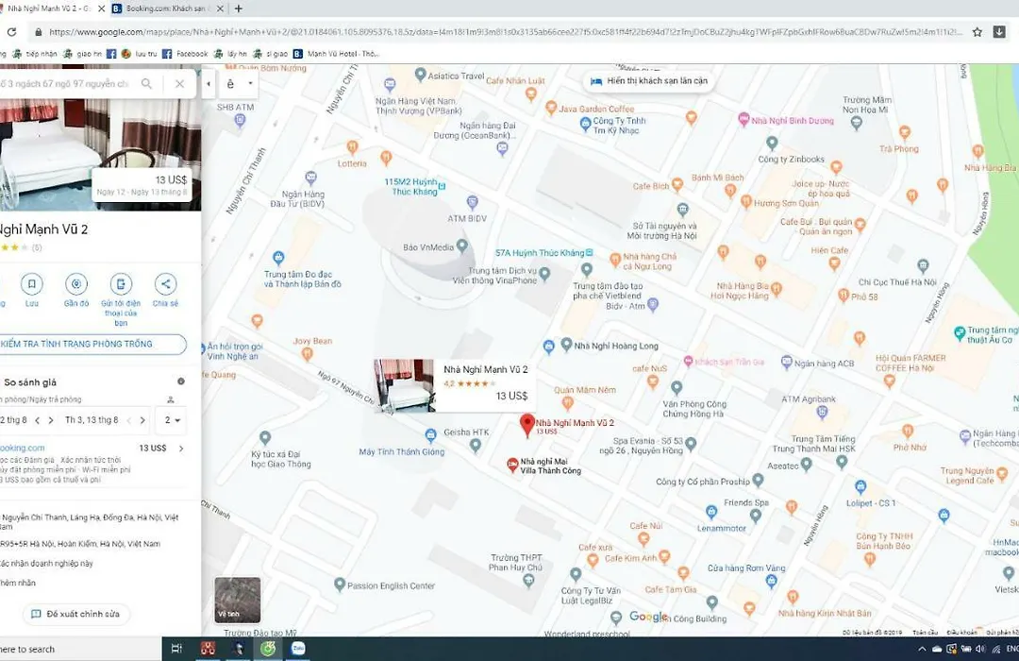Open the Facebook bookmark
This screenshot has height=661, width=1019.
click(185, 54)
